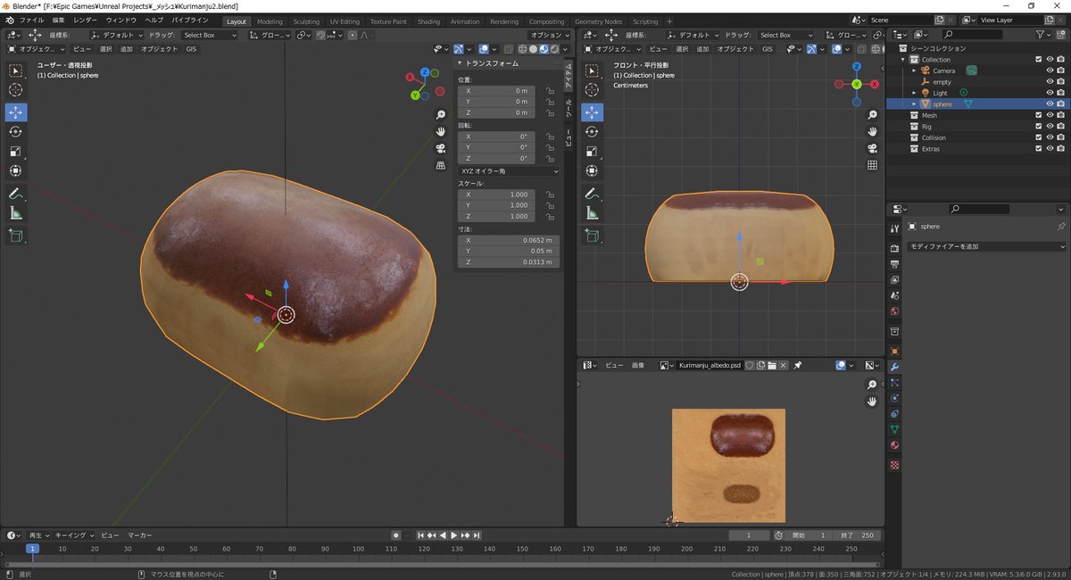Open the Render menu
1071x580 pixels.
[86, 21]
